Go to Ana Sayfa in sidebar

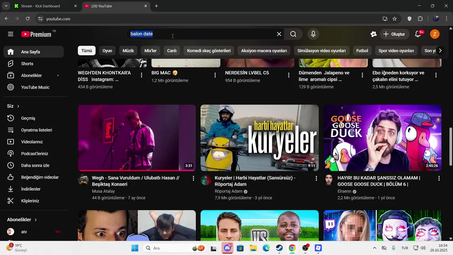point(34,52)
